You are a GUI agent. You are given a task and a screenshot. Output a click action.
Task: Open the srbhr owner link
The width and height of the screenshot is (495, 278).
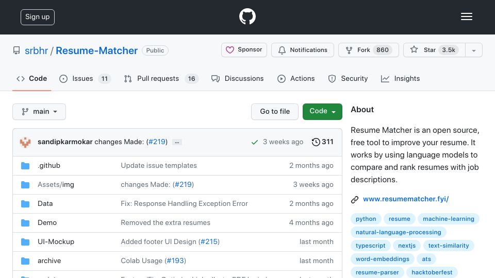(36, 50)
